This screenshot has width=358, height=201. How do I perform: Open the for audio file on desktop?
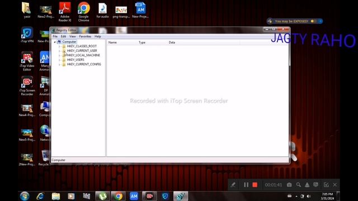[102, 10]
